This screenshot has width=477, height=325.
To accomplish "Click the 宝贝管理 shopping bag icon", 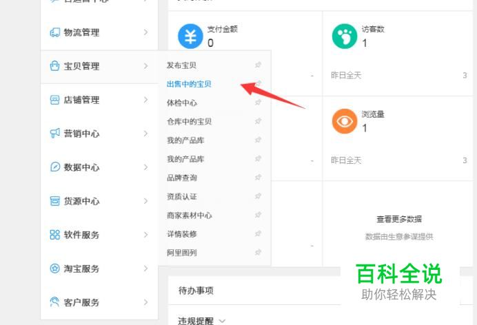I will (x=54, y=66).
